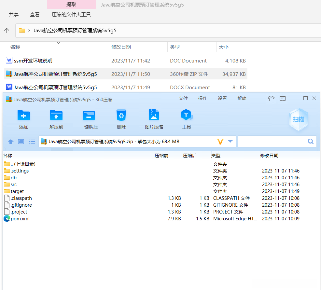This screenshot has height=290, width=321.
Task: Click the 添加 (Add) icon in 360压缩
Action: pos(24,115)
